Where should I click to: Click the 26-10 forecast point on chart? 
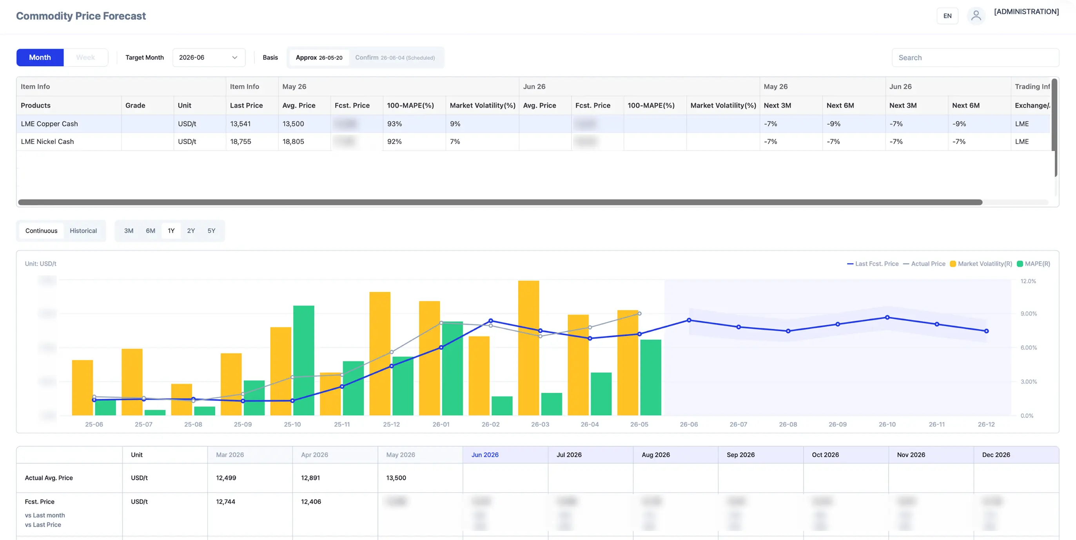click(887, 317)
